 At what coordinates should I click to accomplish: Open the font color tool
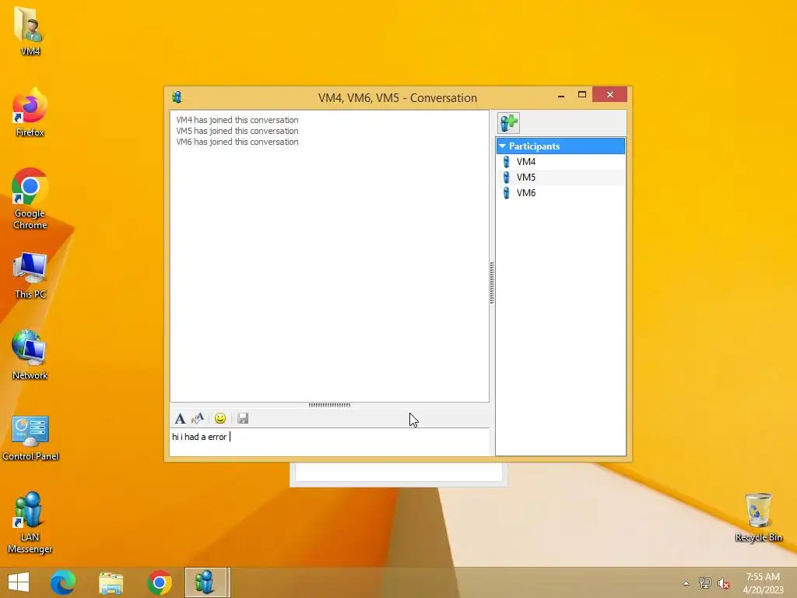pyautogui.click(x=198, y=418)
